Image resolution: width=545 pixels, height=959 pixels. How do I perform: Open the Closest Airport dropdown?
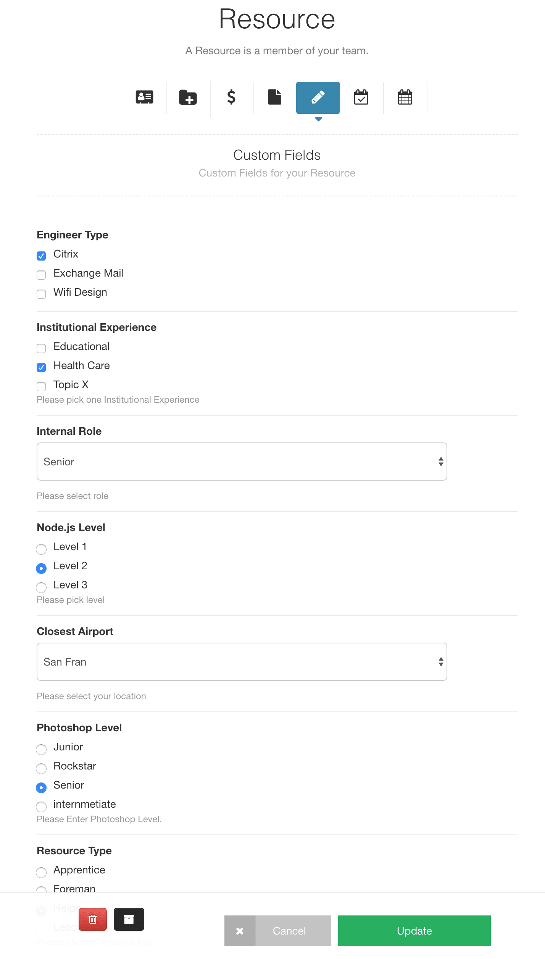point(242,662)
